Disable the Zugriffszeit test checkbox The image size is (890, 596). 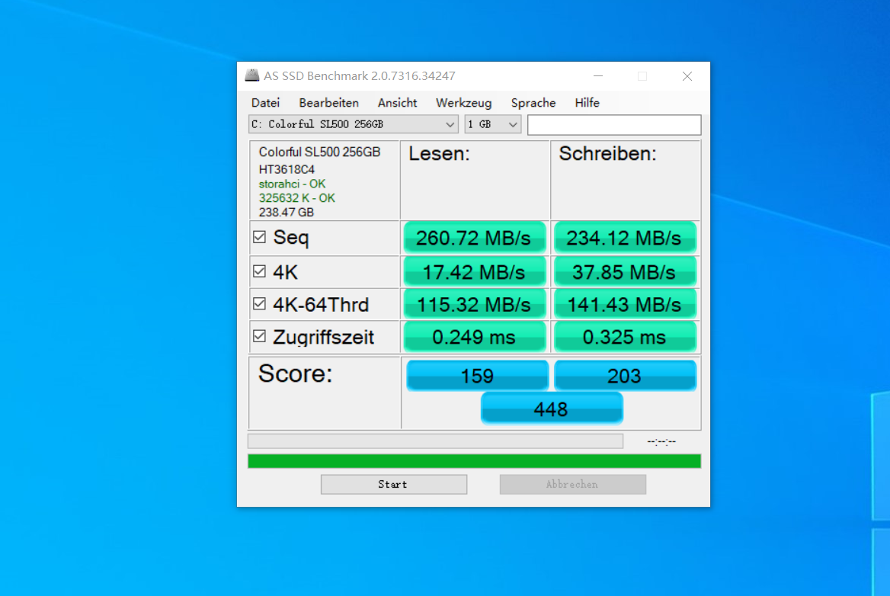pyautogui.click(x=259, y=336)
